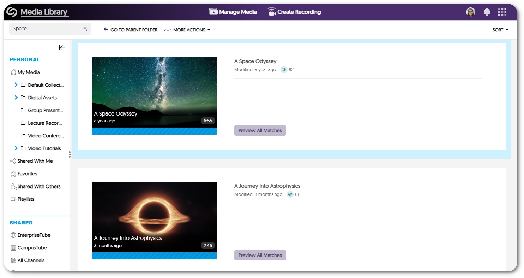The image size is (524, 278).
Task: Open notifications via the bell icon
Action: 487,12
